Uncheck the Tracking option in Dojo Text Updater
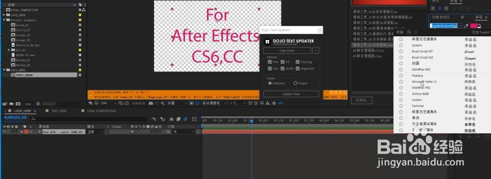Viewport: 491px width, 179px height. [298, 62]
